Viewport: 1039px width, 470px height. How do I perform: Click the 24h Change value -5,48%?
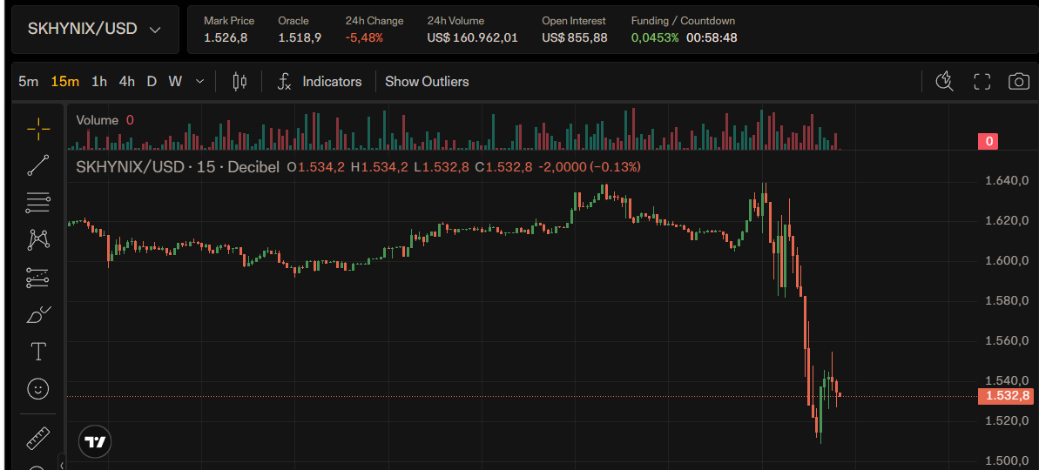point(364,37)
